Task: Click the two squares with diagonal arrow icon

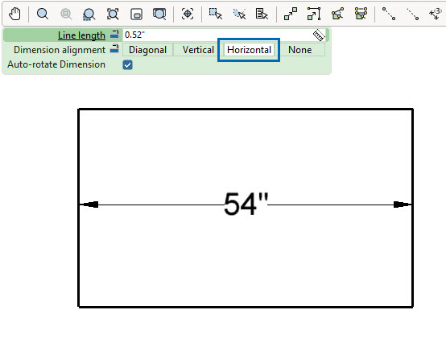Action: [x=291, y=14]
